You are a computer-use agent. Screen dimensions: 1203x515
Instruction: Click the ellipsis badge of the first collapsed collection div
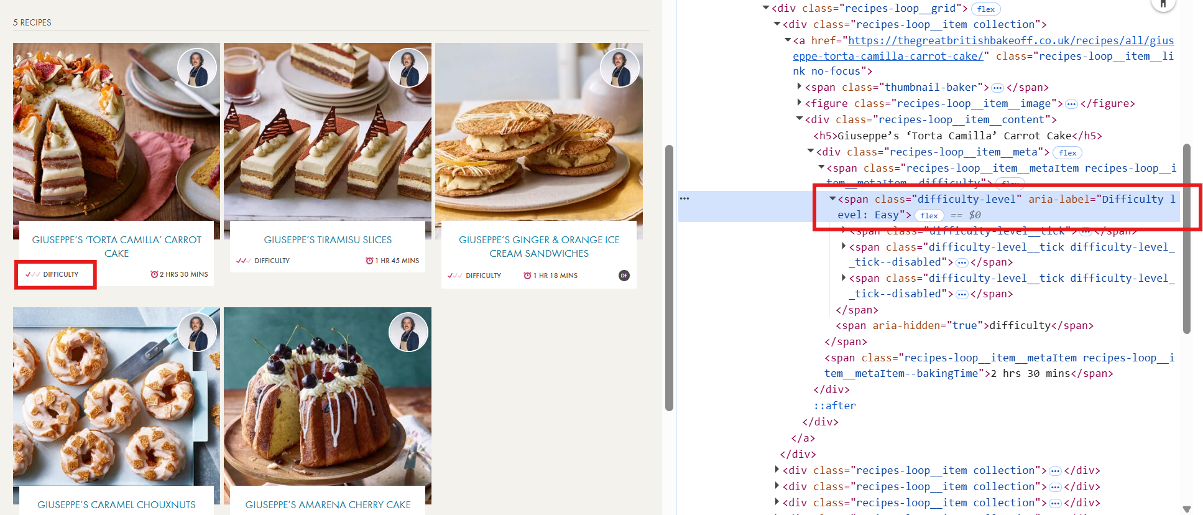point(1055,471)
